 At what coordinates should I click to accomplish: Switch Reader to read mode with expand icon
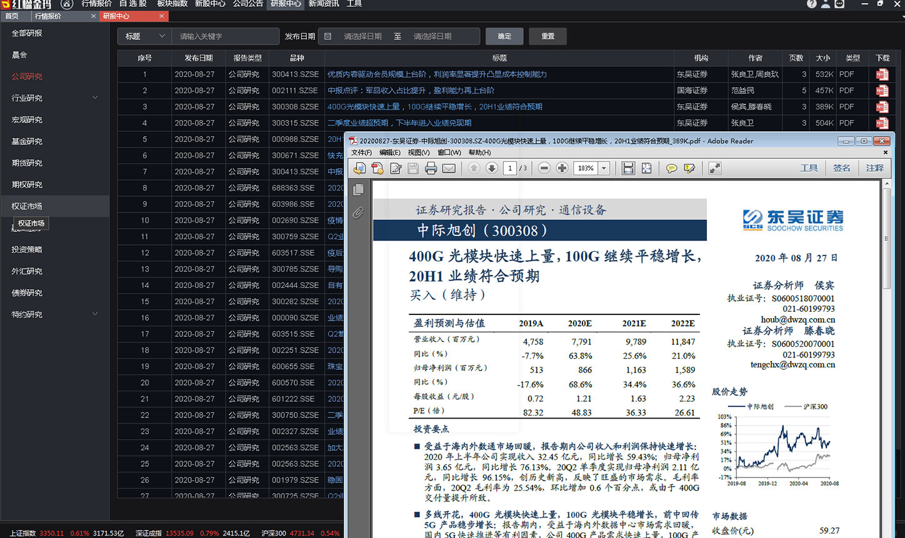click(714, 168)
